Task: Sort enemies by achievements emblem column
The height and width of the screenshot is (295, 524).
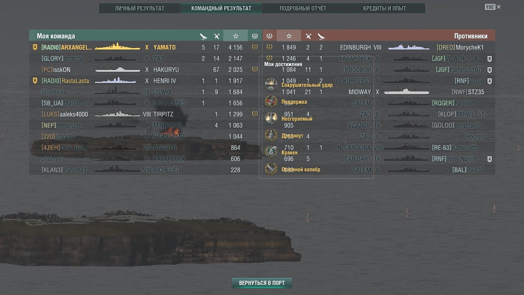Action: click(269, 36)
